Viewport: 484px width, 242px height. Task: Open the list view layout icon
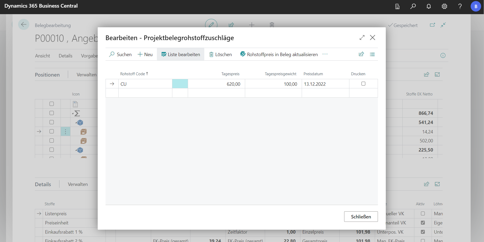click(x=372, y=54)
